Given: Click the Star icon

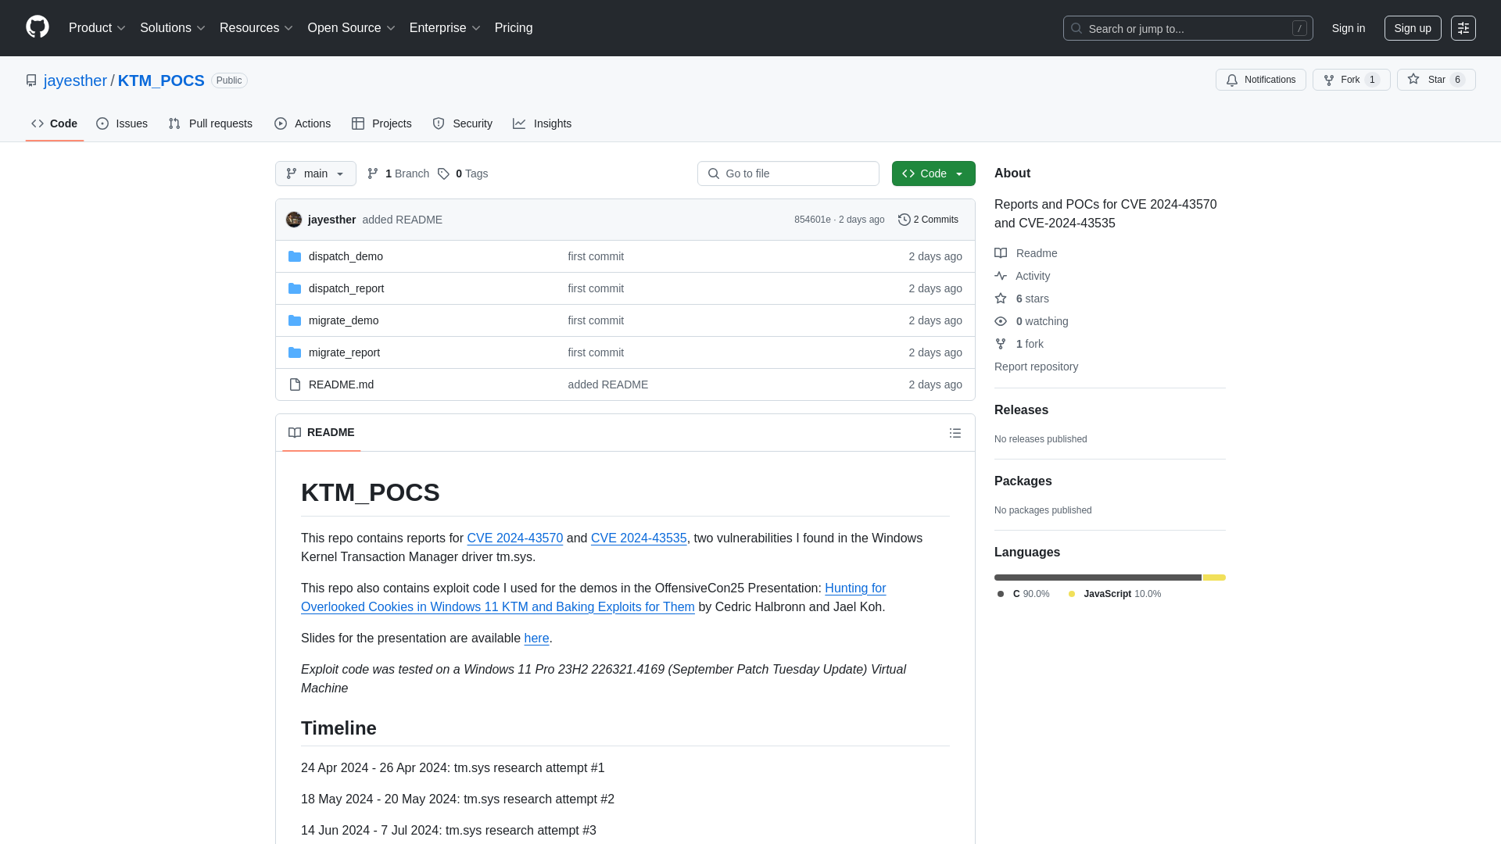Looking at the screenshot, I should point(1413,79).
